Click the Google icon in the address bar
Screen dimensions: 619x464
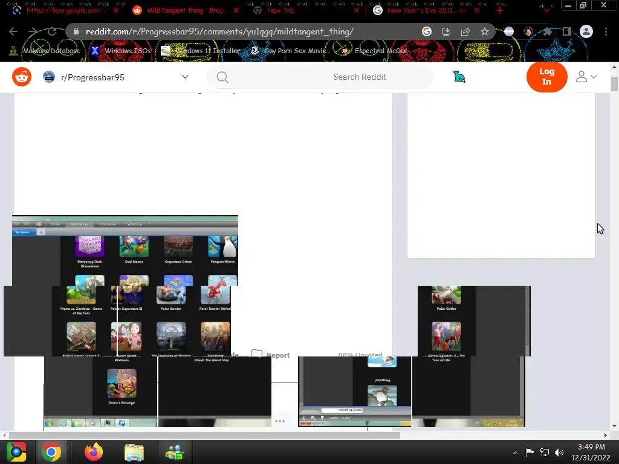[426, 31]
